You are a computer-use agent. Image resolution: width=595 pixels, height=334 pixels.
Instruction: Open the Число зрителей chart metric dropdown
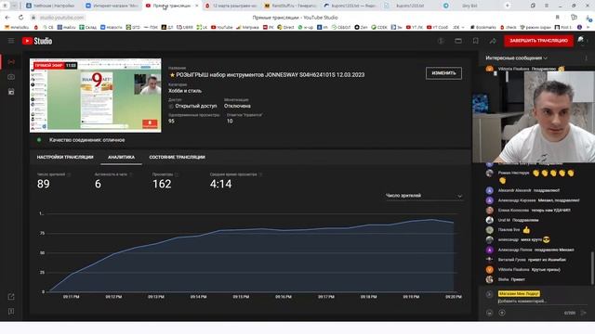424,196
